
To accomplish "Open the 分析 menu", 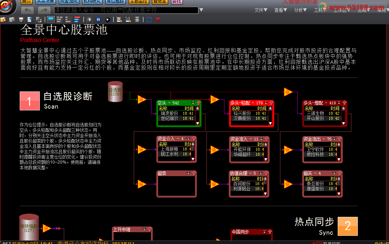I will [300, 10].
